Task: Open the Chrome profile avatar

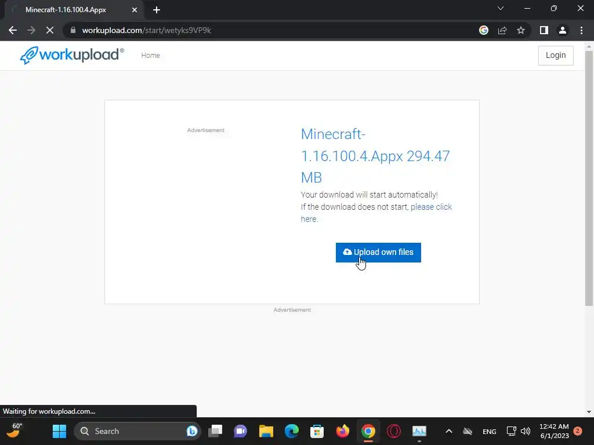Action: click(563, 30)
